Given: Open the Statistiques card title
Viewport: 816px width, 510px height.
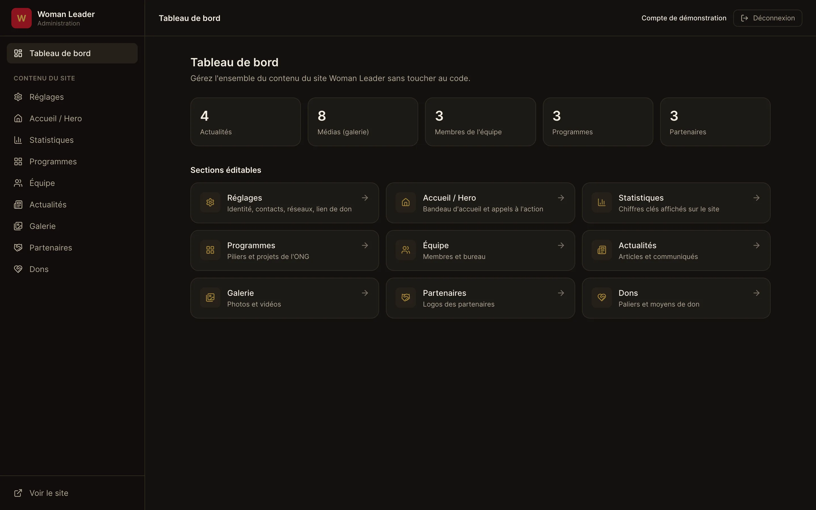Looking at the screenshot, I should 641,198.
